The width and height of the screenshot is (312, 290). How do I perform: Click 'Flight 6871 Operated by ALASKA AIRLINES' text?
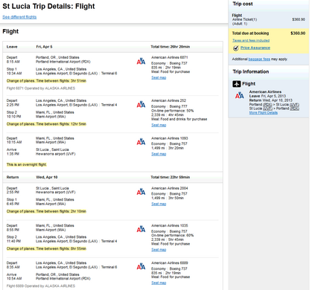tap(41, 88)
